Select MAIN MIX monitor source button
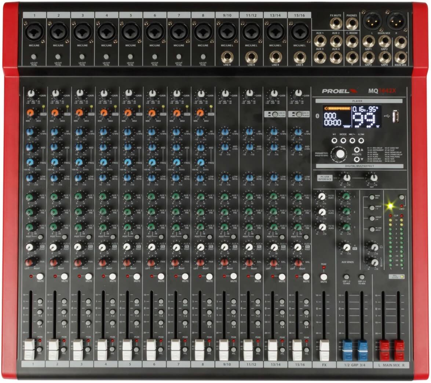Screen dimensions: 431x383 point(372,197)
